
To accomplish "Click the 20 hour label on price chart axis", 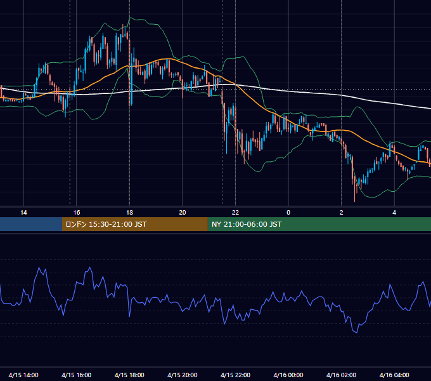I will pyautogui.click(x=183, y=213).
